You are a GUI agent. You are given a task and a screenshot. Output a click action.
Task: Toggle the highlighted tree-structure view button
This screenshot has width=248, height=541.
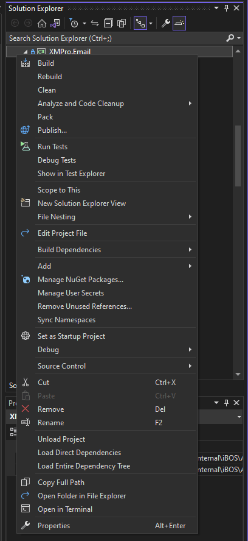(140, 23)
